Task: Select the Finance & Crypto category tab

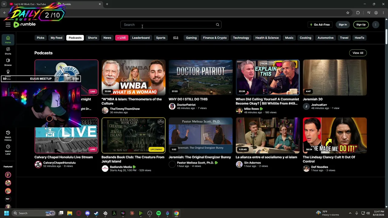Action: pyautogui.click(x=215, y=38)
